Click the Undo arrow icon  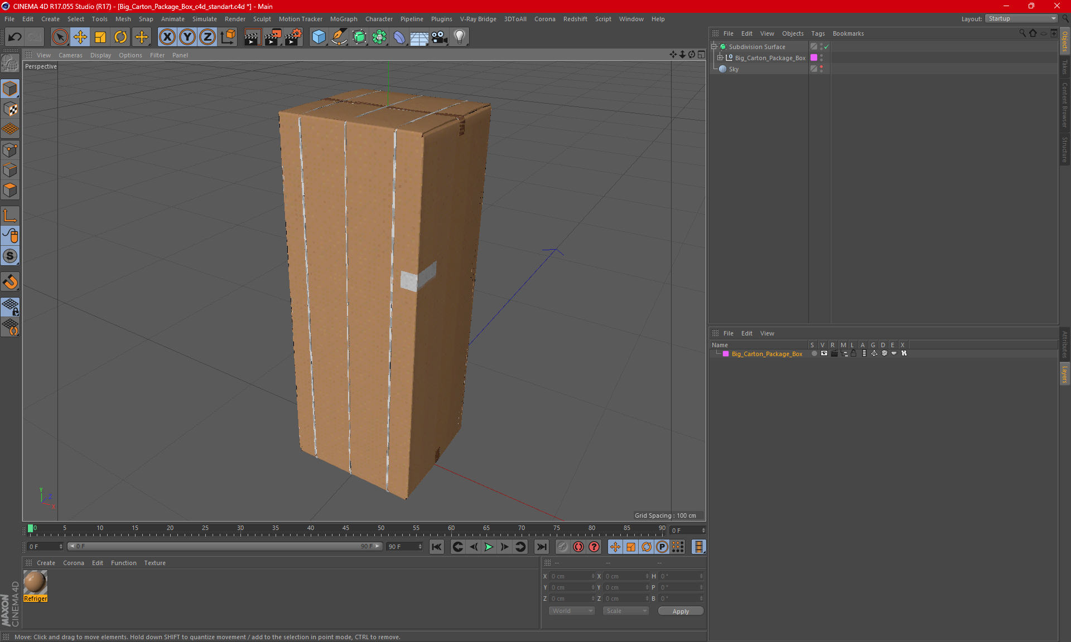pyautogui.click(x=15, y=37)
